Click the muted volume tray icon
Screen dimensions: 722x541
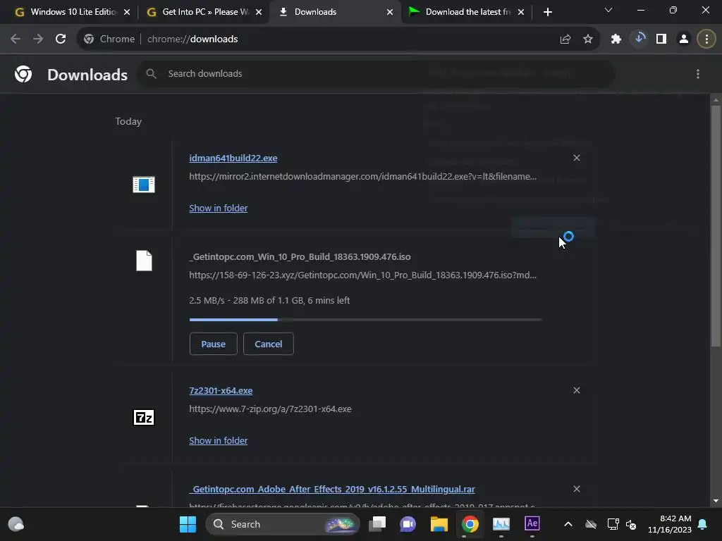(631, 524)
